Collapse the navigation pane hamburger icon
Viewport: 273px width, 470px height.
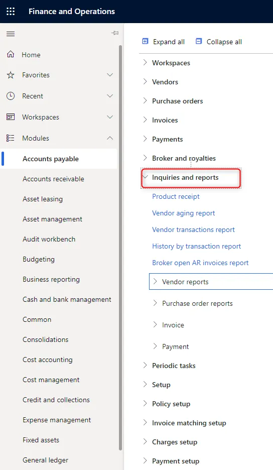11,34
